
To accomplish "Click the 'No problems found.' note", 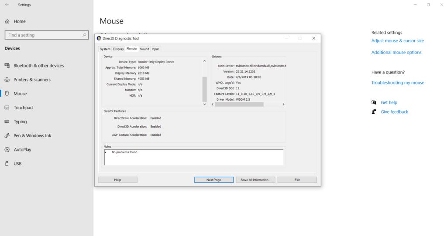I will (x=125, y=152).
